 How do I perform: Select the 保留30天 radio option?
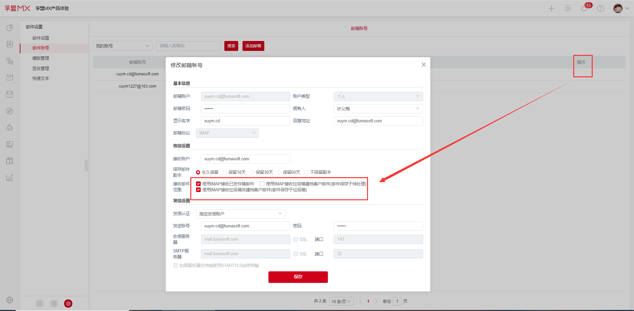point(252,172)
